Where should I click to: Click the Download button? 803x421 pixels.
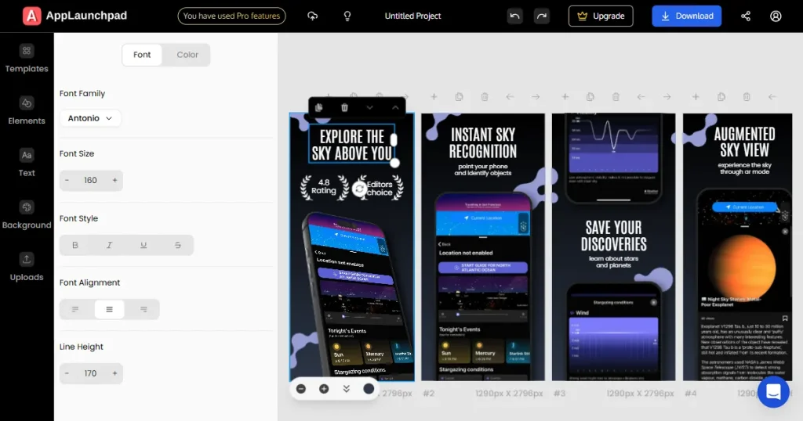coord(687,16)
